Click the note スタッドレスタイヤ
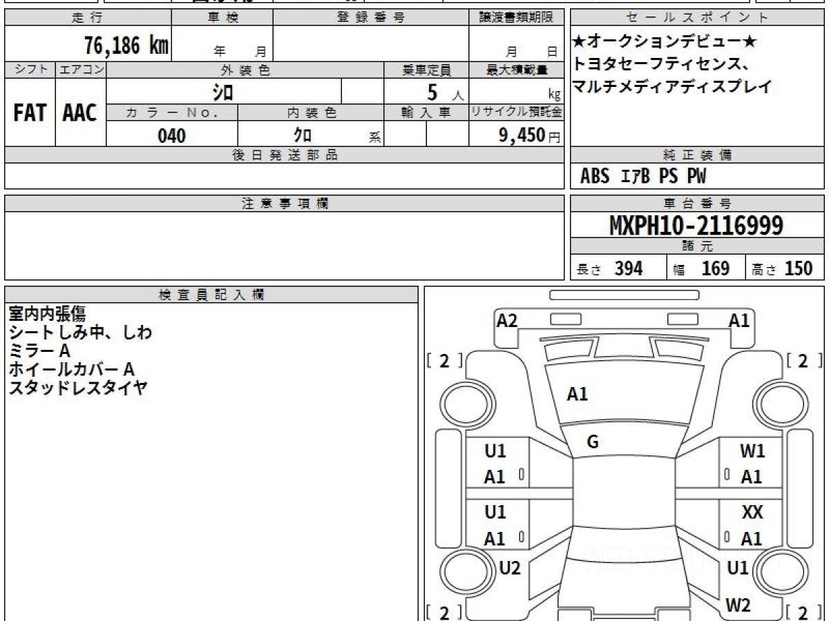 pyautogui.click(x=77, y=388)
